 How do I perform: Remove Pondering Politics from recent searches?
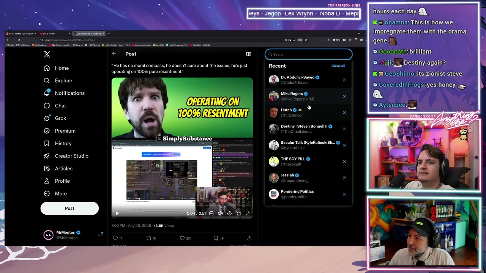coord(344,194)
